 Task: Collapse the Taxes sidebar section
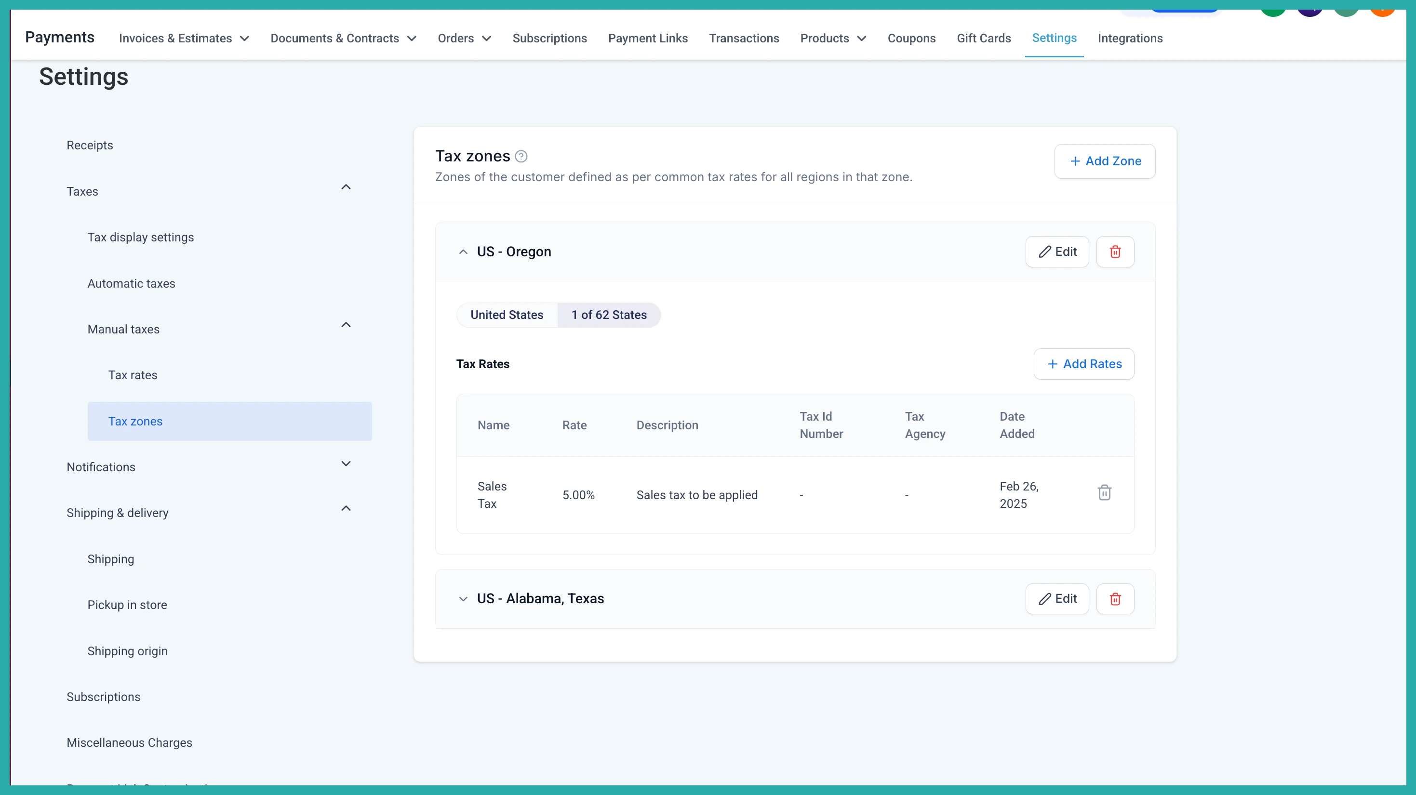point(346,187)
